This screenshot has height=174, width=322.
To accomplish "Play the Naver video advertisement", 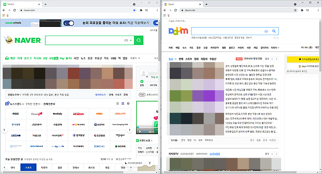I will pos(140,131).
